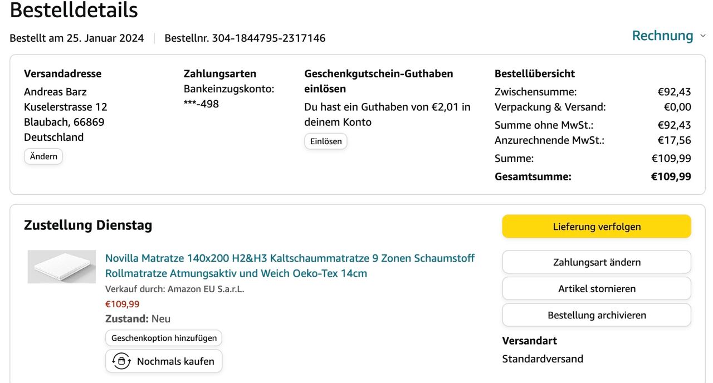Click the Zahlungsart ändern button
Image resolution: width=713 pixels, height=383 pixels.
pos(597,262)
